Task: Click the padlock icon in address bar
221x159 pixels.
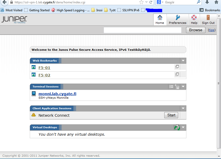Action: click(12, 2)
